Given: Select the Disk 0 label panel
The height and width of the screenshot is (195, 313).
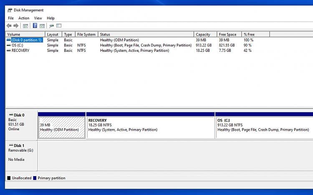Looking at the screenshot, I should pos(21,125).
